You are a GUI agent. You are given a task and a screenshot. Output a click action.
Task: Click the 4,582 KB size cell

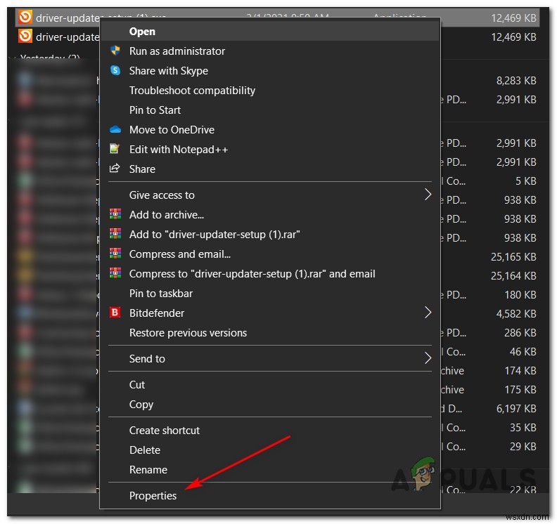pos(516,313)
